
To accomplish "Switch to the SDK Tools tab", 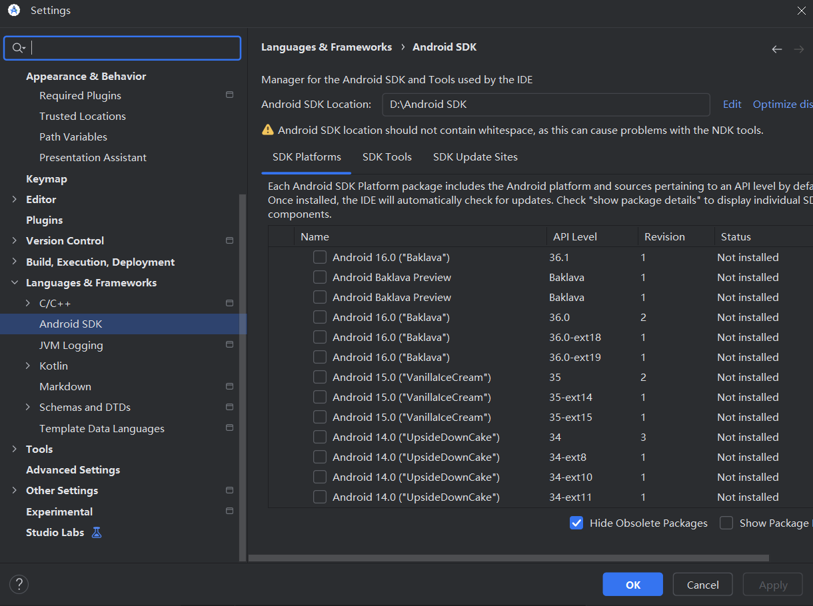I will click(387, 157).
